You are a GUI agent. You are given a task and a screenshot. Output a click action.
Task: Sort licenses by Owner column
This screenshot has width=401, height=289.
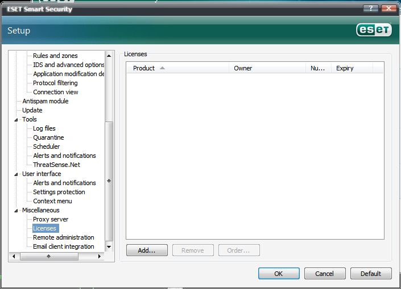coord(267,68)
